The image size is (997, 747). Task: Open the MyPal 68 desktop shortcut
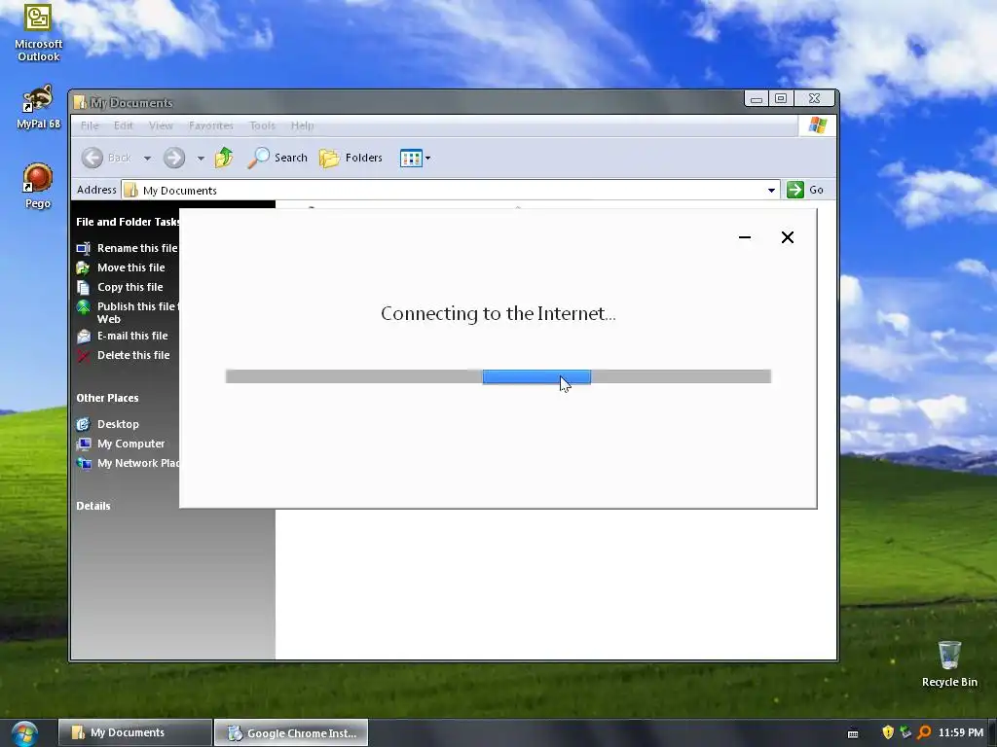coord(38,106)
